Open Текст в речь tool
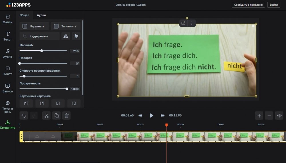 pyautogui.click(x=8, y=106)
